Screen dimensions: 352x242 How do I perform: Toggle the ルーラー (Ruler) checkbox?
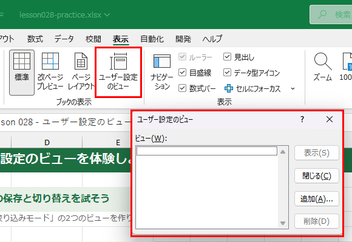click(182, 57)
